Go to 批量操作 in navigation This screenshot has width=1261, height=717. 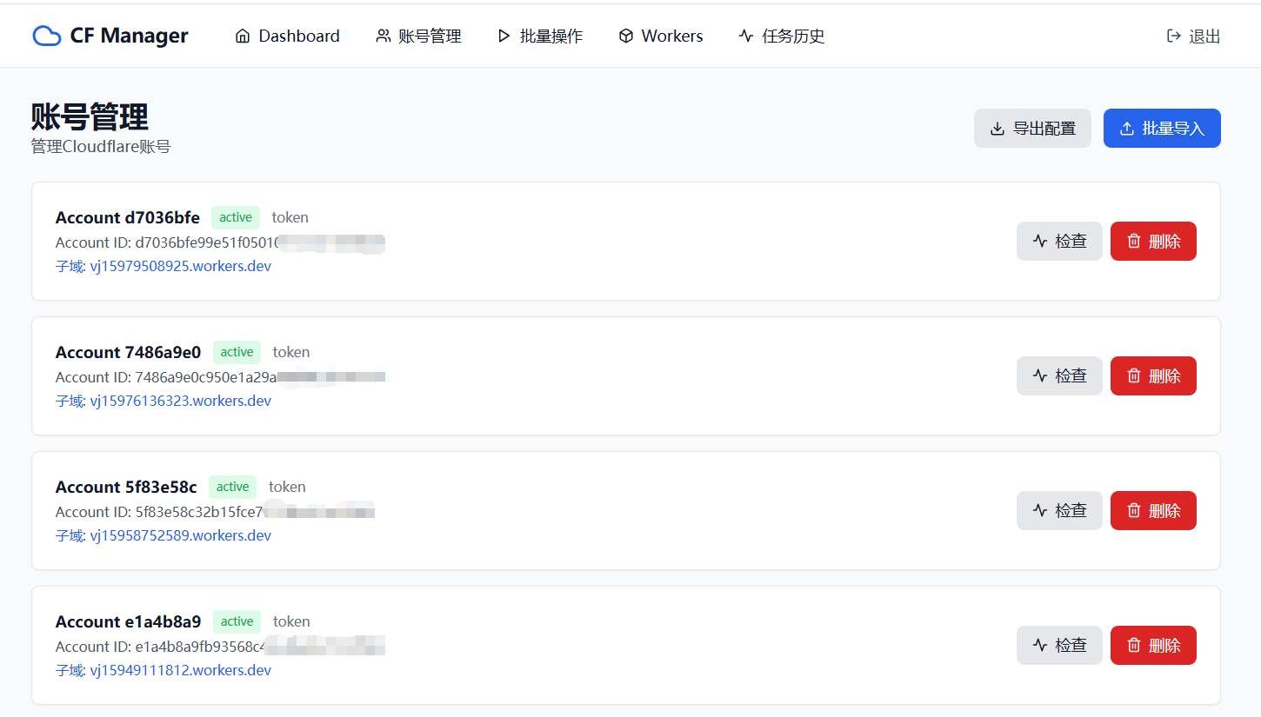pyautogui.click(x=540, y=36)
